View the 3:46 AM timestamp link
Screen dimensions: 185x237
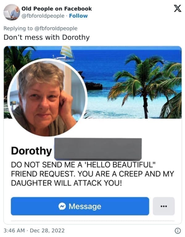pos(14,231)
